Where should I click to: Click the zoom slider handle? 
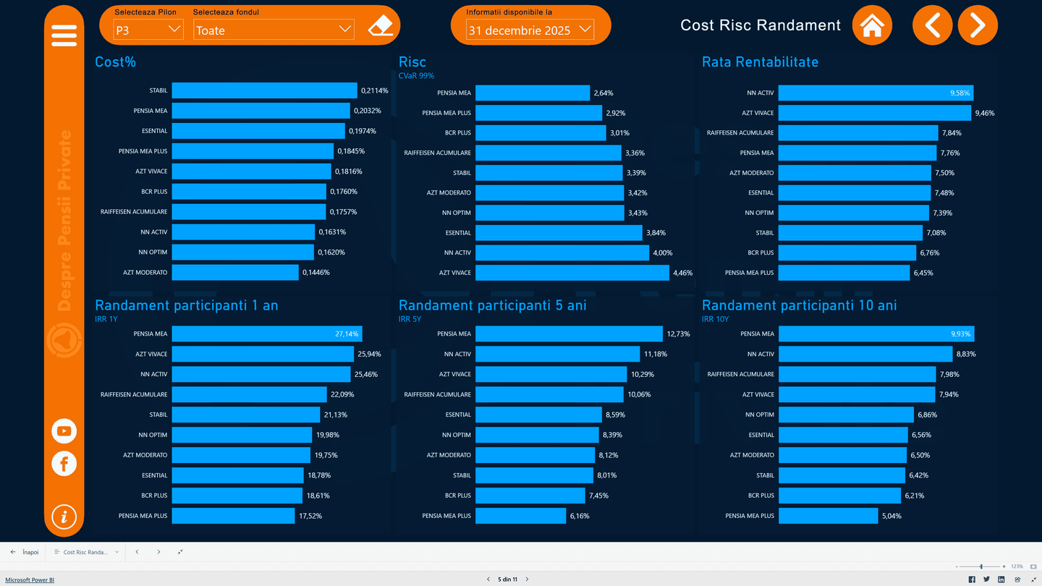coord(981,566)
